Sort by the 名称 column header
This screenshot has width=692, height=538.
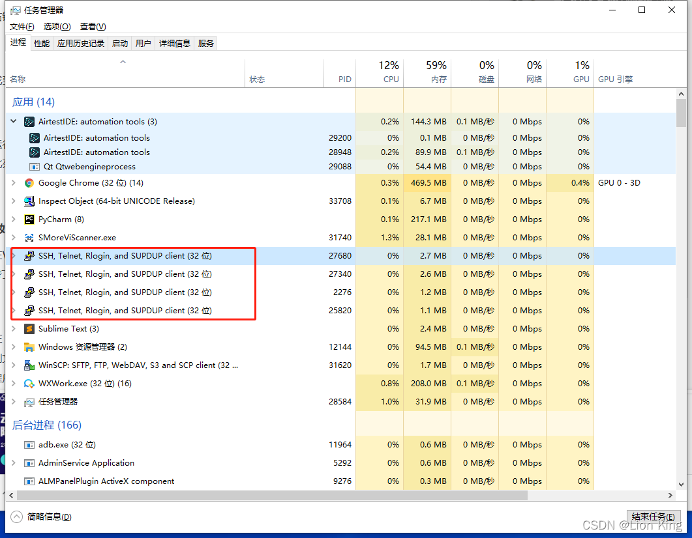point(125,73)
